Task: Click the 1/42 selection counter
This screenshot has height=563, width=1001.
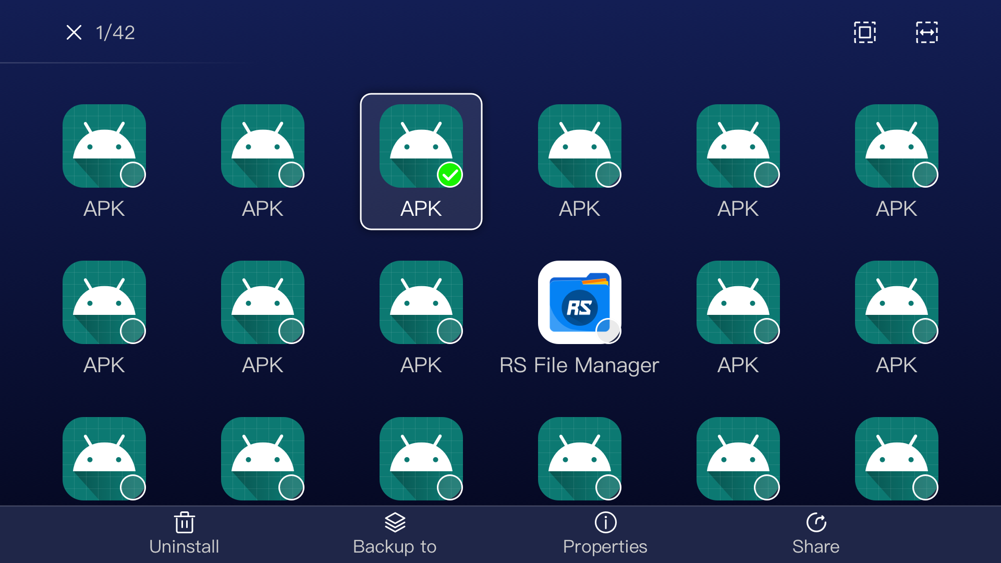Action: [115, 33]
